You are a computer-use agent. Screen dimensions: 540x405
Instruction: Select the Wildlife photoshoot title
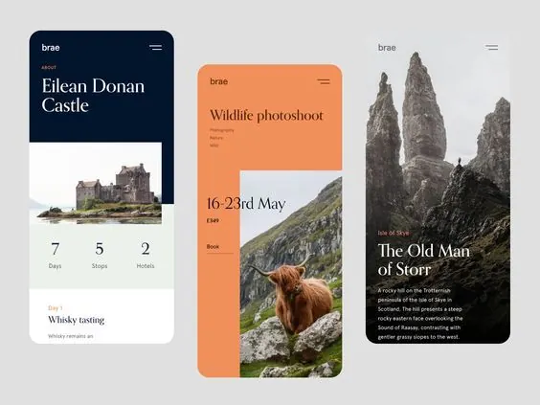(x=266, y=115)
